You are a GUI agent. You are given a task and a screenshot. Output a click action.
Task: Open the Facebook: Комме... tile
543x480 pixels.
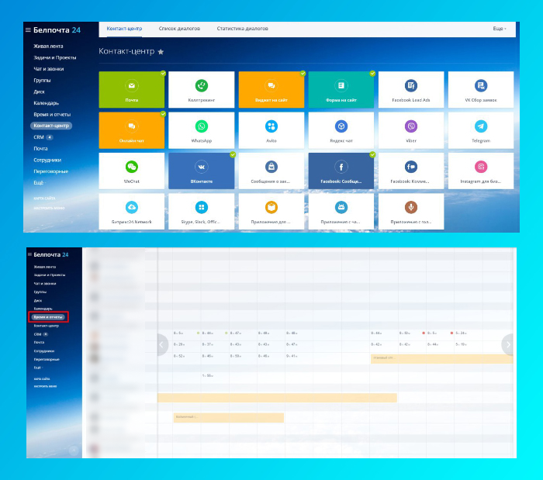coord(411,171)
